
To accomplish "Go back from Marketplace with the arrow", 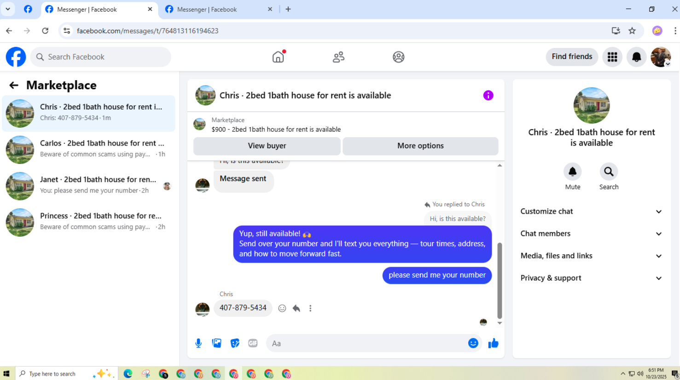I will (14, 85).
